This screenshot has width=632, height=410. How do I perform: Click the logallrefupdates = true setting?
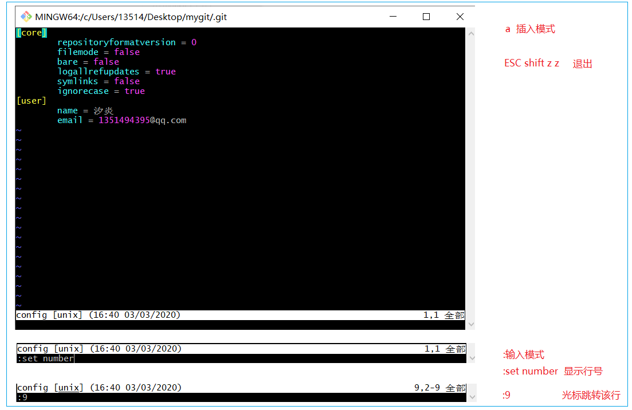tap(116, 72)
